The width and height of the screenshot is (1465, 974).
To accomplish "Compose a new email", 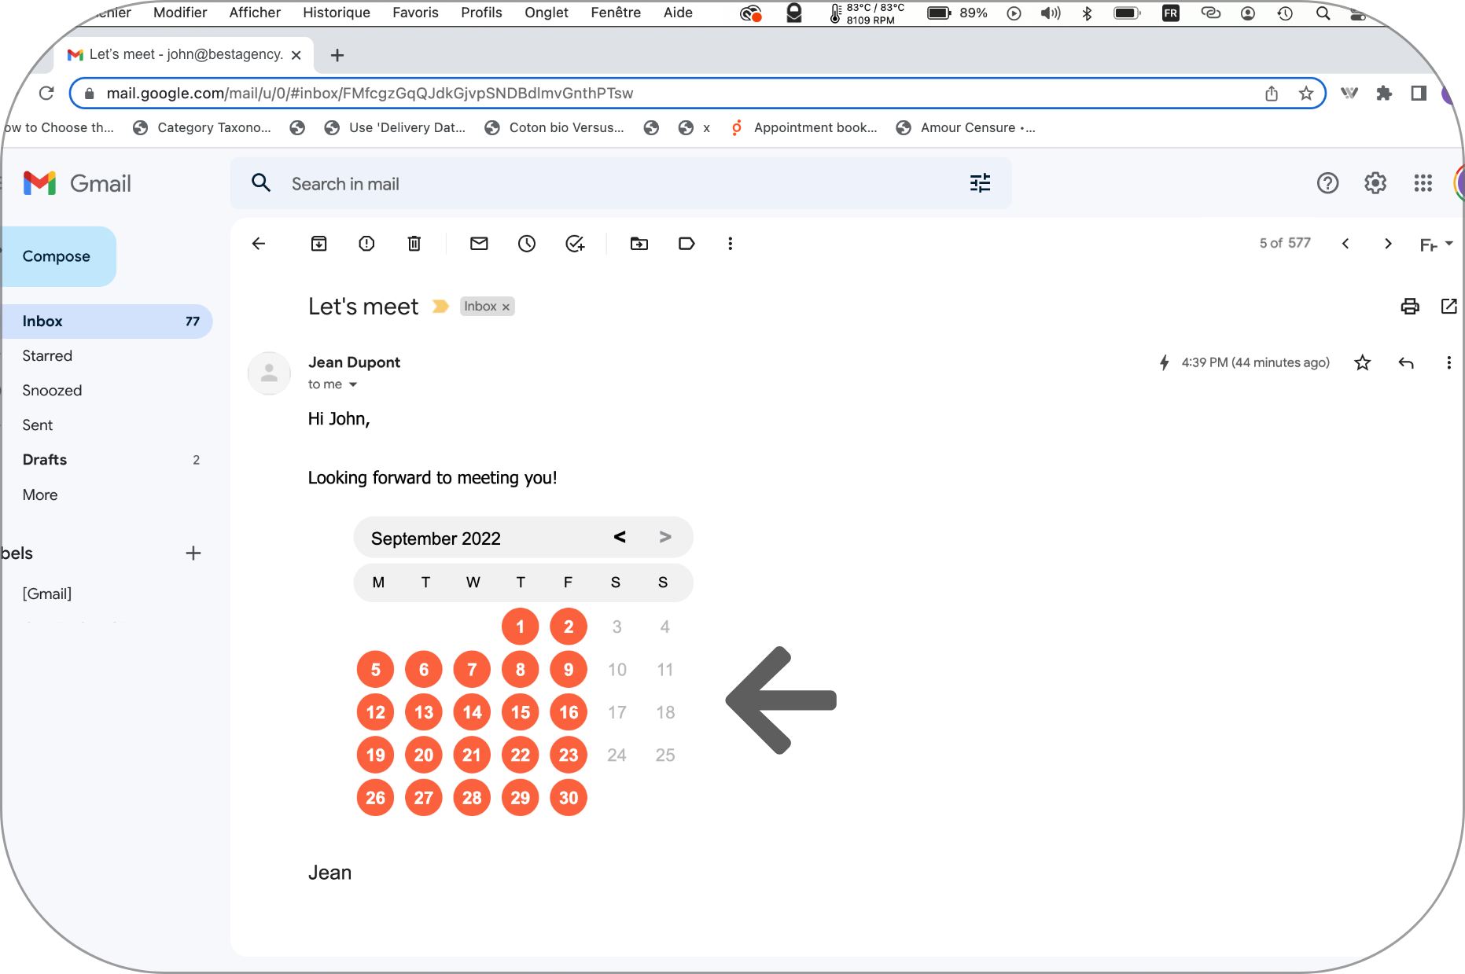I will (x=58, y=256).
